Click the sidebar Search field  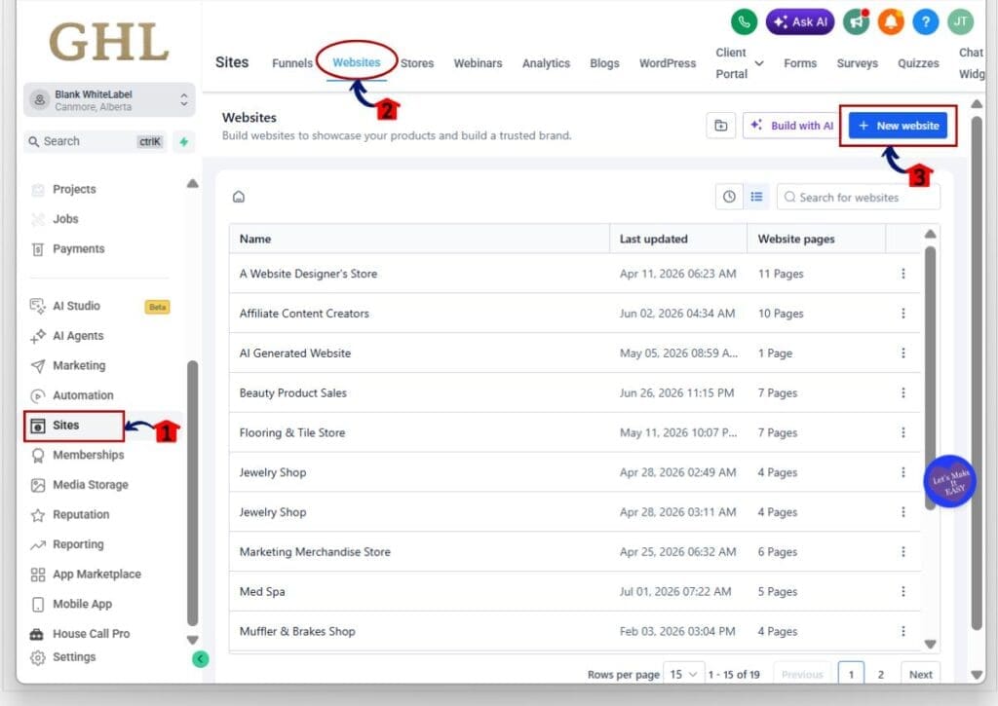pos(96,141)
